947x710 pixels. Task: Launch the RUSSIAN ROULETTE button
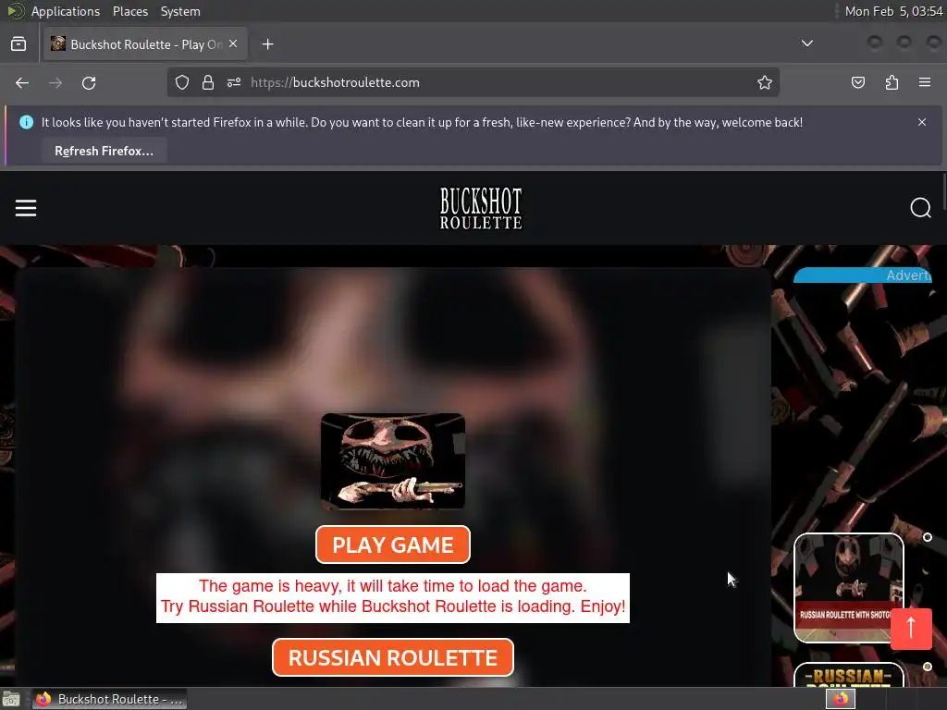(x=392, y=657)
